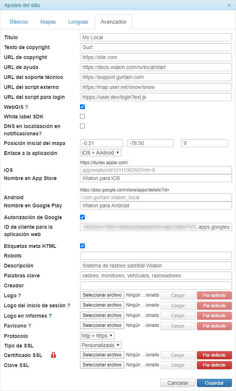This screenshot has height=391, width=236.
Task: Open the Enlace a la aplicación dropdown
Action: 101,153
